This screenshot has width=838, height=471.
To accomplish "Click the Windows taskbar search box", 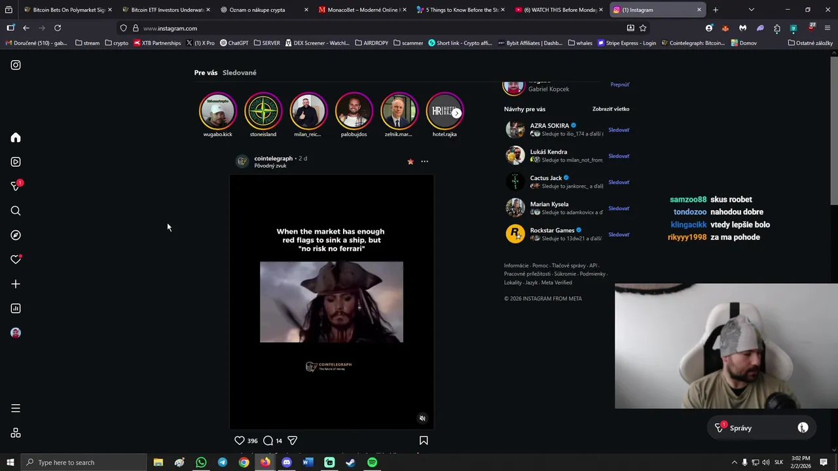I will [83, 462].
